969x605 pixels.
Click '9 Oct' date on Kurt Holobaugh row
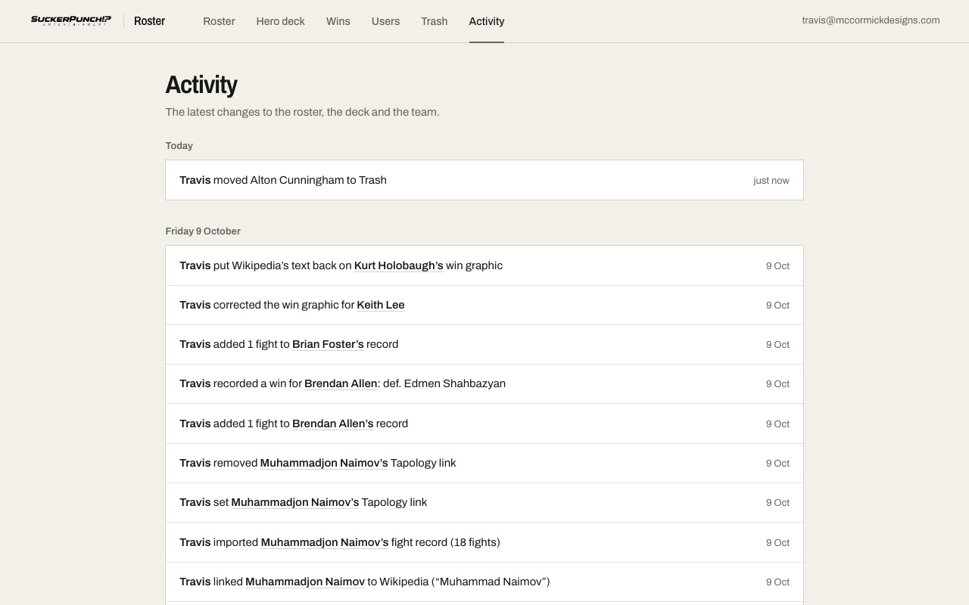pyautogui.click(x=777, y=266)
